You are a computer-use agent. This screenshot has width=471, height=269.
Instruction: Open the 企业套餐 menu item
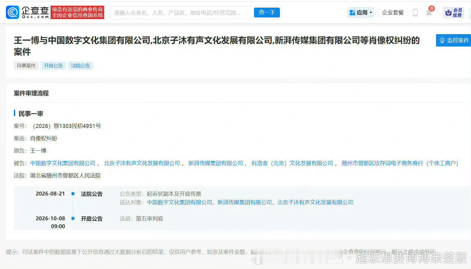point(393,13)
